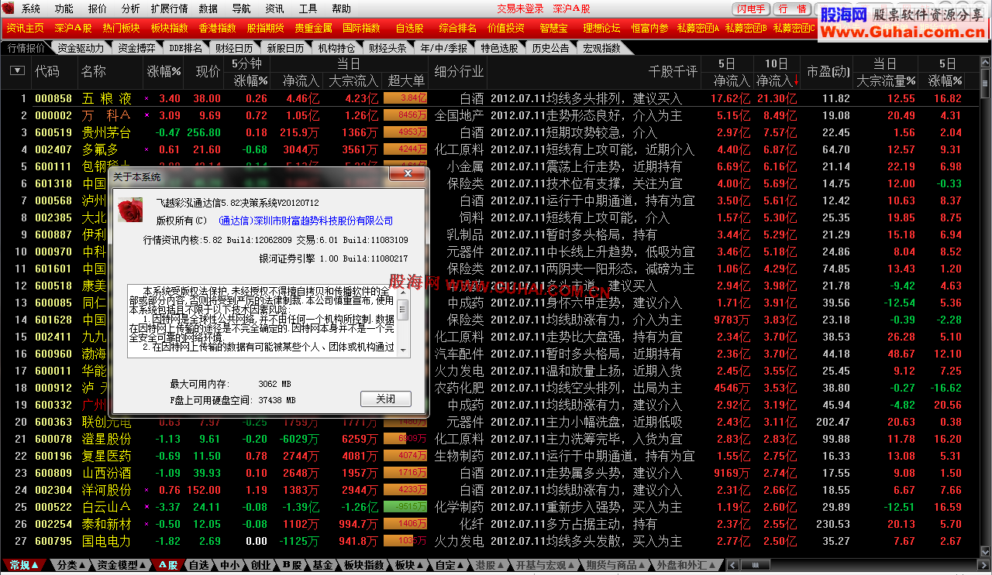This screenshot has height=575, width=992.
Task: Sort by the 细分行业 column header
Action: click(459, 71)
